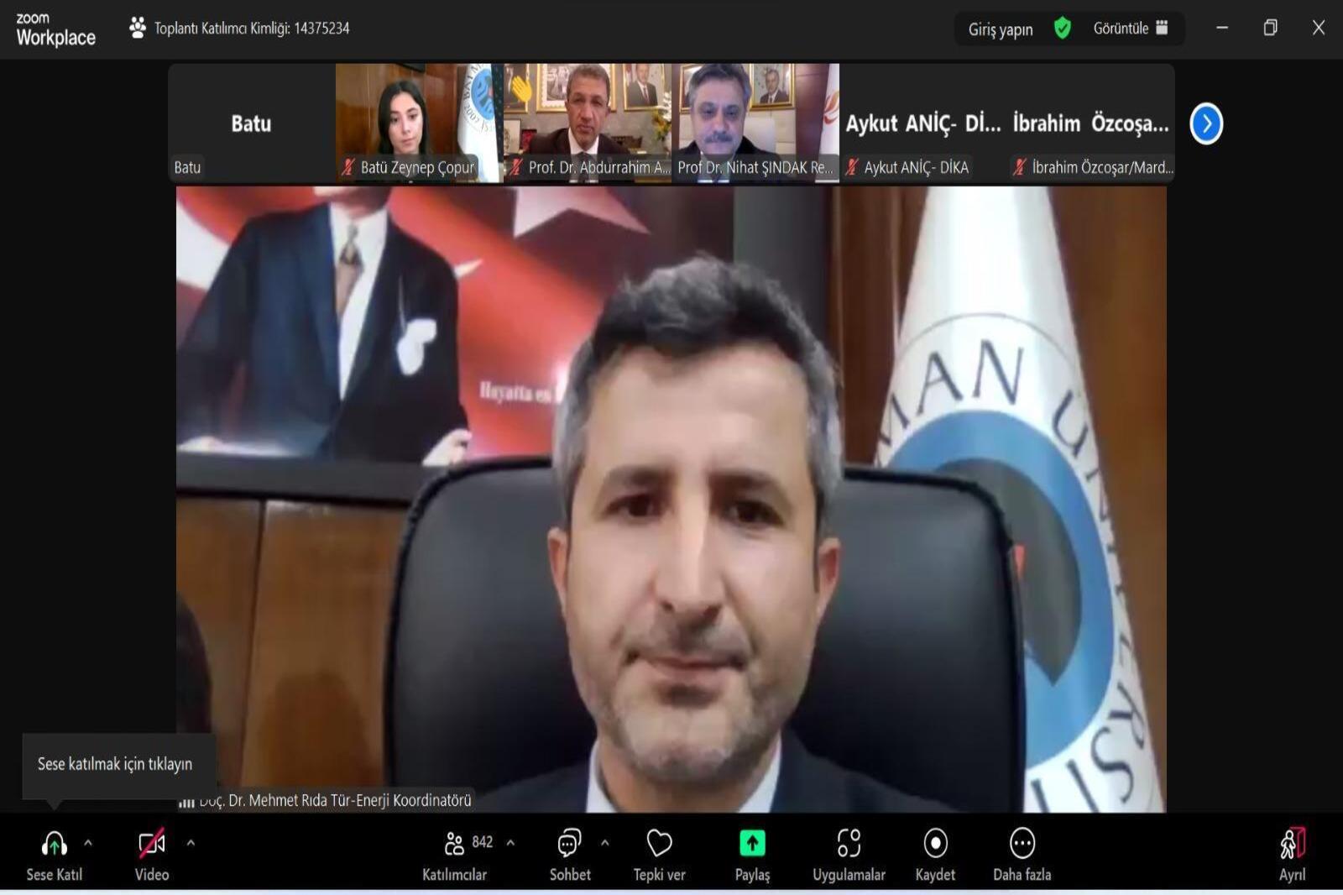Expand video options arrow beside Video

(191, 843)
